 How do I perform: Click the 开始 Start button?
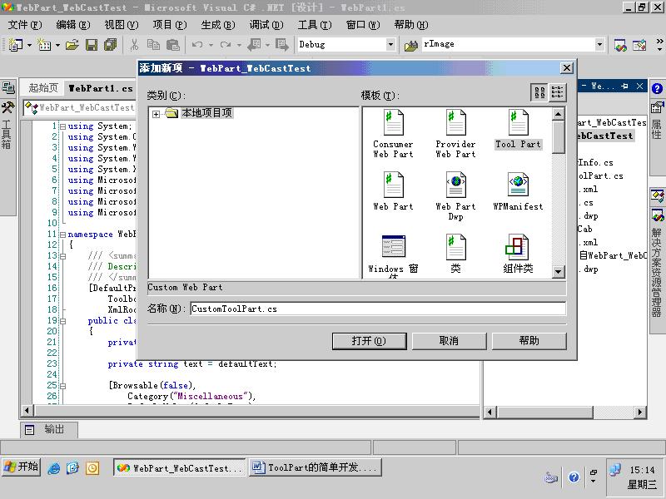[22, 467]
